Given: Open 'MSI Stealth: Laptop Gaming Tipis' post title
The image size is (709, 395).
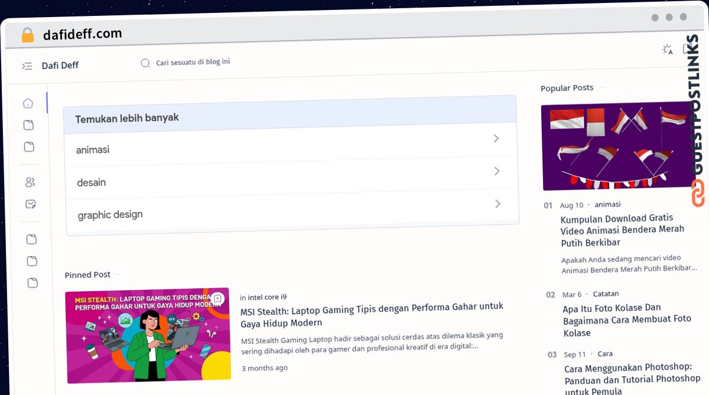Looking at the screenshot, I should [x=372, y=315].
